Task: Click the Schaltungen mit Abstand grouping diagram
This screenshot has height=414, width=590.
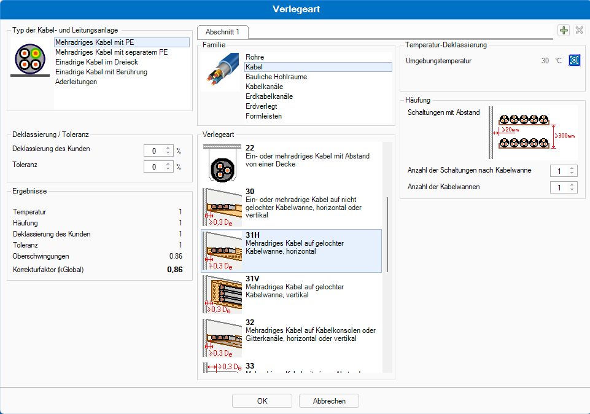Action: [x=533, y=133]
